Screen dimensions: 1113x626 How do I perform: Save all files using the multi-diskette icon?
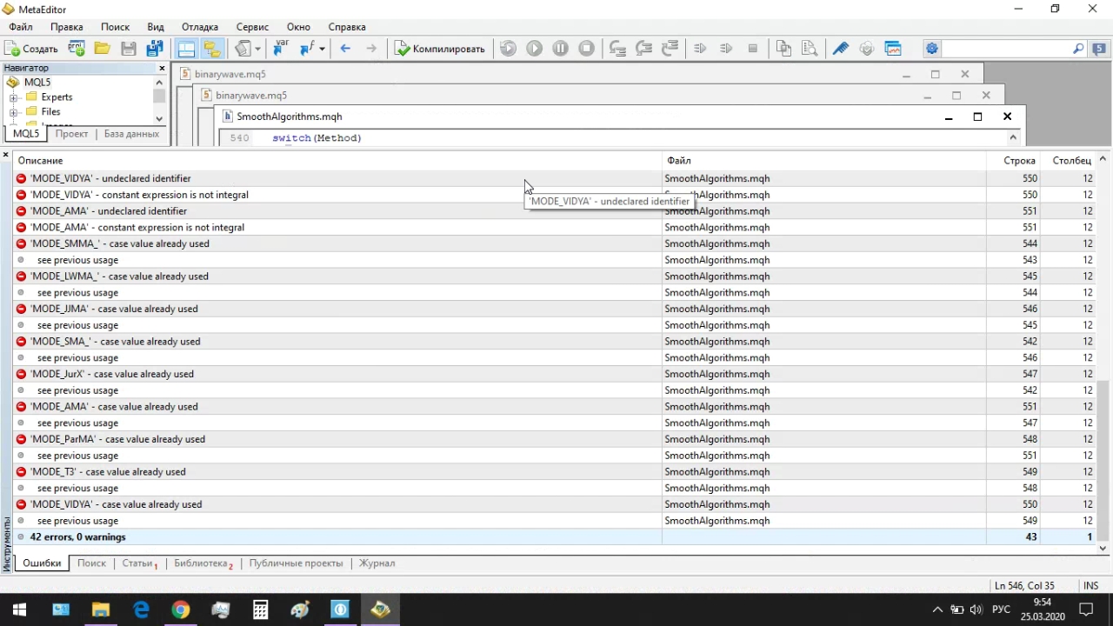click(x=155, y=49)
